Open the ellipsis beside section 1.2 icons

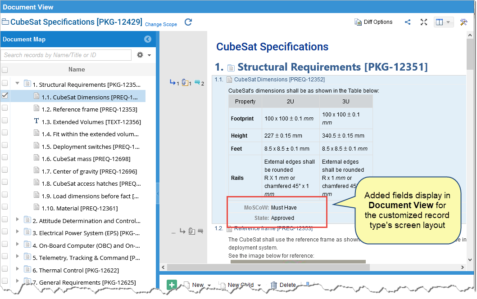click(x=173, y=232)
